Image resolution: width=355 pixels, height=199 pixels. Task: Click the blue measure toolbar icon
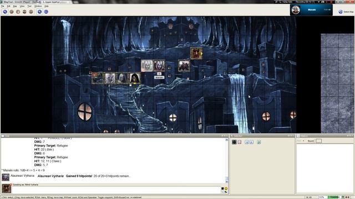[x=39, y=12]
